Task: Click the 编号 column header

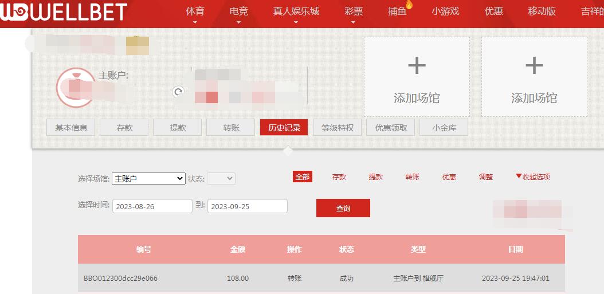Action: point(143,249)
